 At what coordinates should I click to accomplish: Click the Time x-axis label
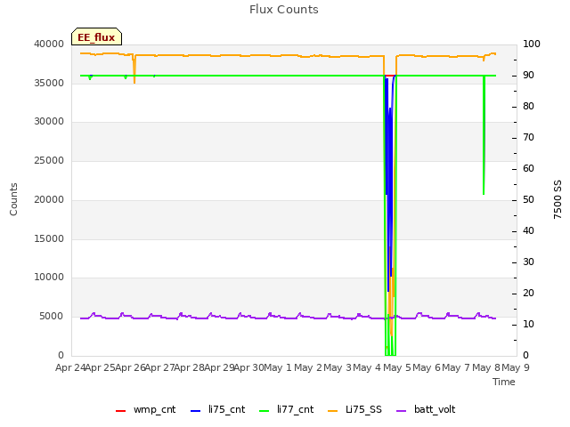(504, 382)
